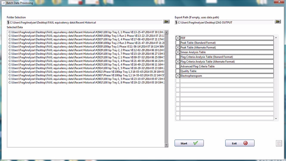Open folder browser for Export Path

(278, 22)
